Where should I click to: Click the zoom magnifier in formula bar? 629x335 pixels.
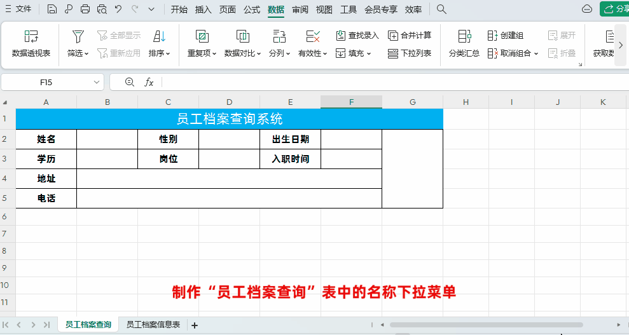pyautogui.click(x=130, y=82)
